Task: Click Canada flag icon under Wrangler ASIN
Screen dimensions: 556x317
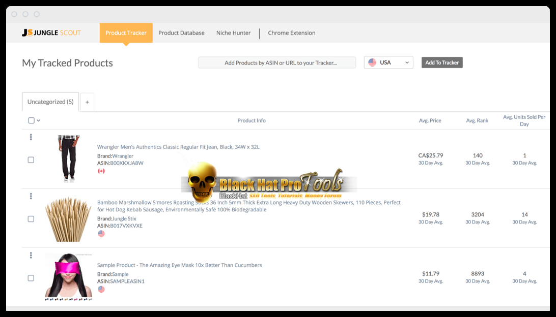Action: coord(101,171)
